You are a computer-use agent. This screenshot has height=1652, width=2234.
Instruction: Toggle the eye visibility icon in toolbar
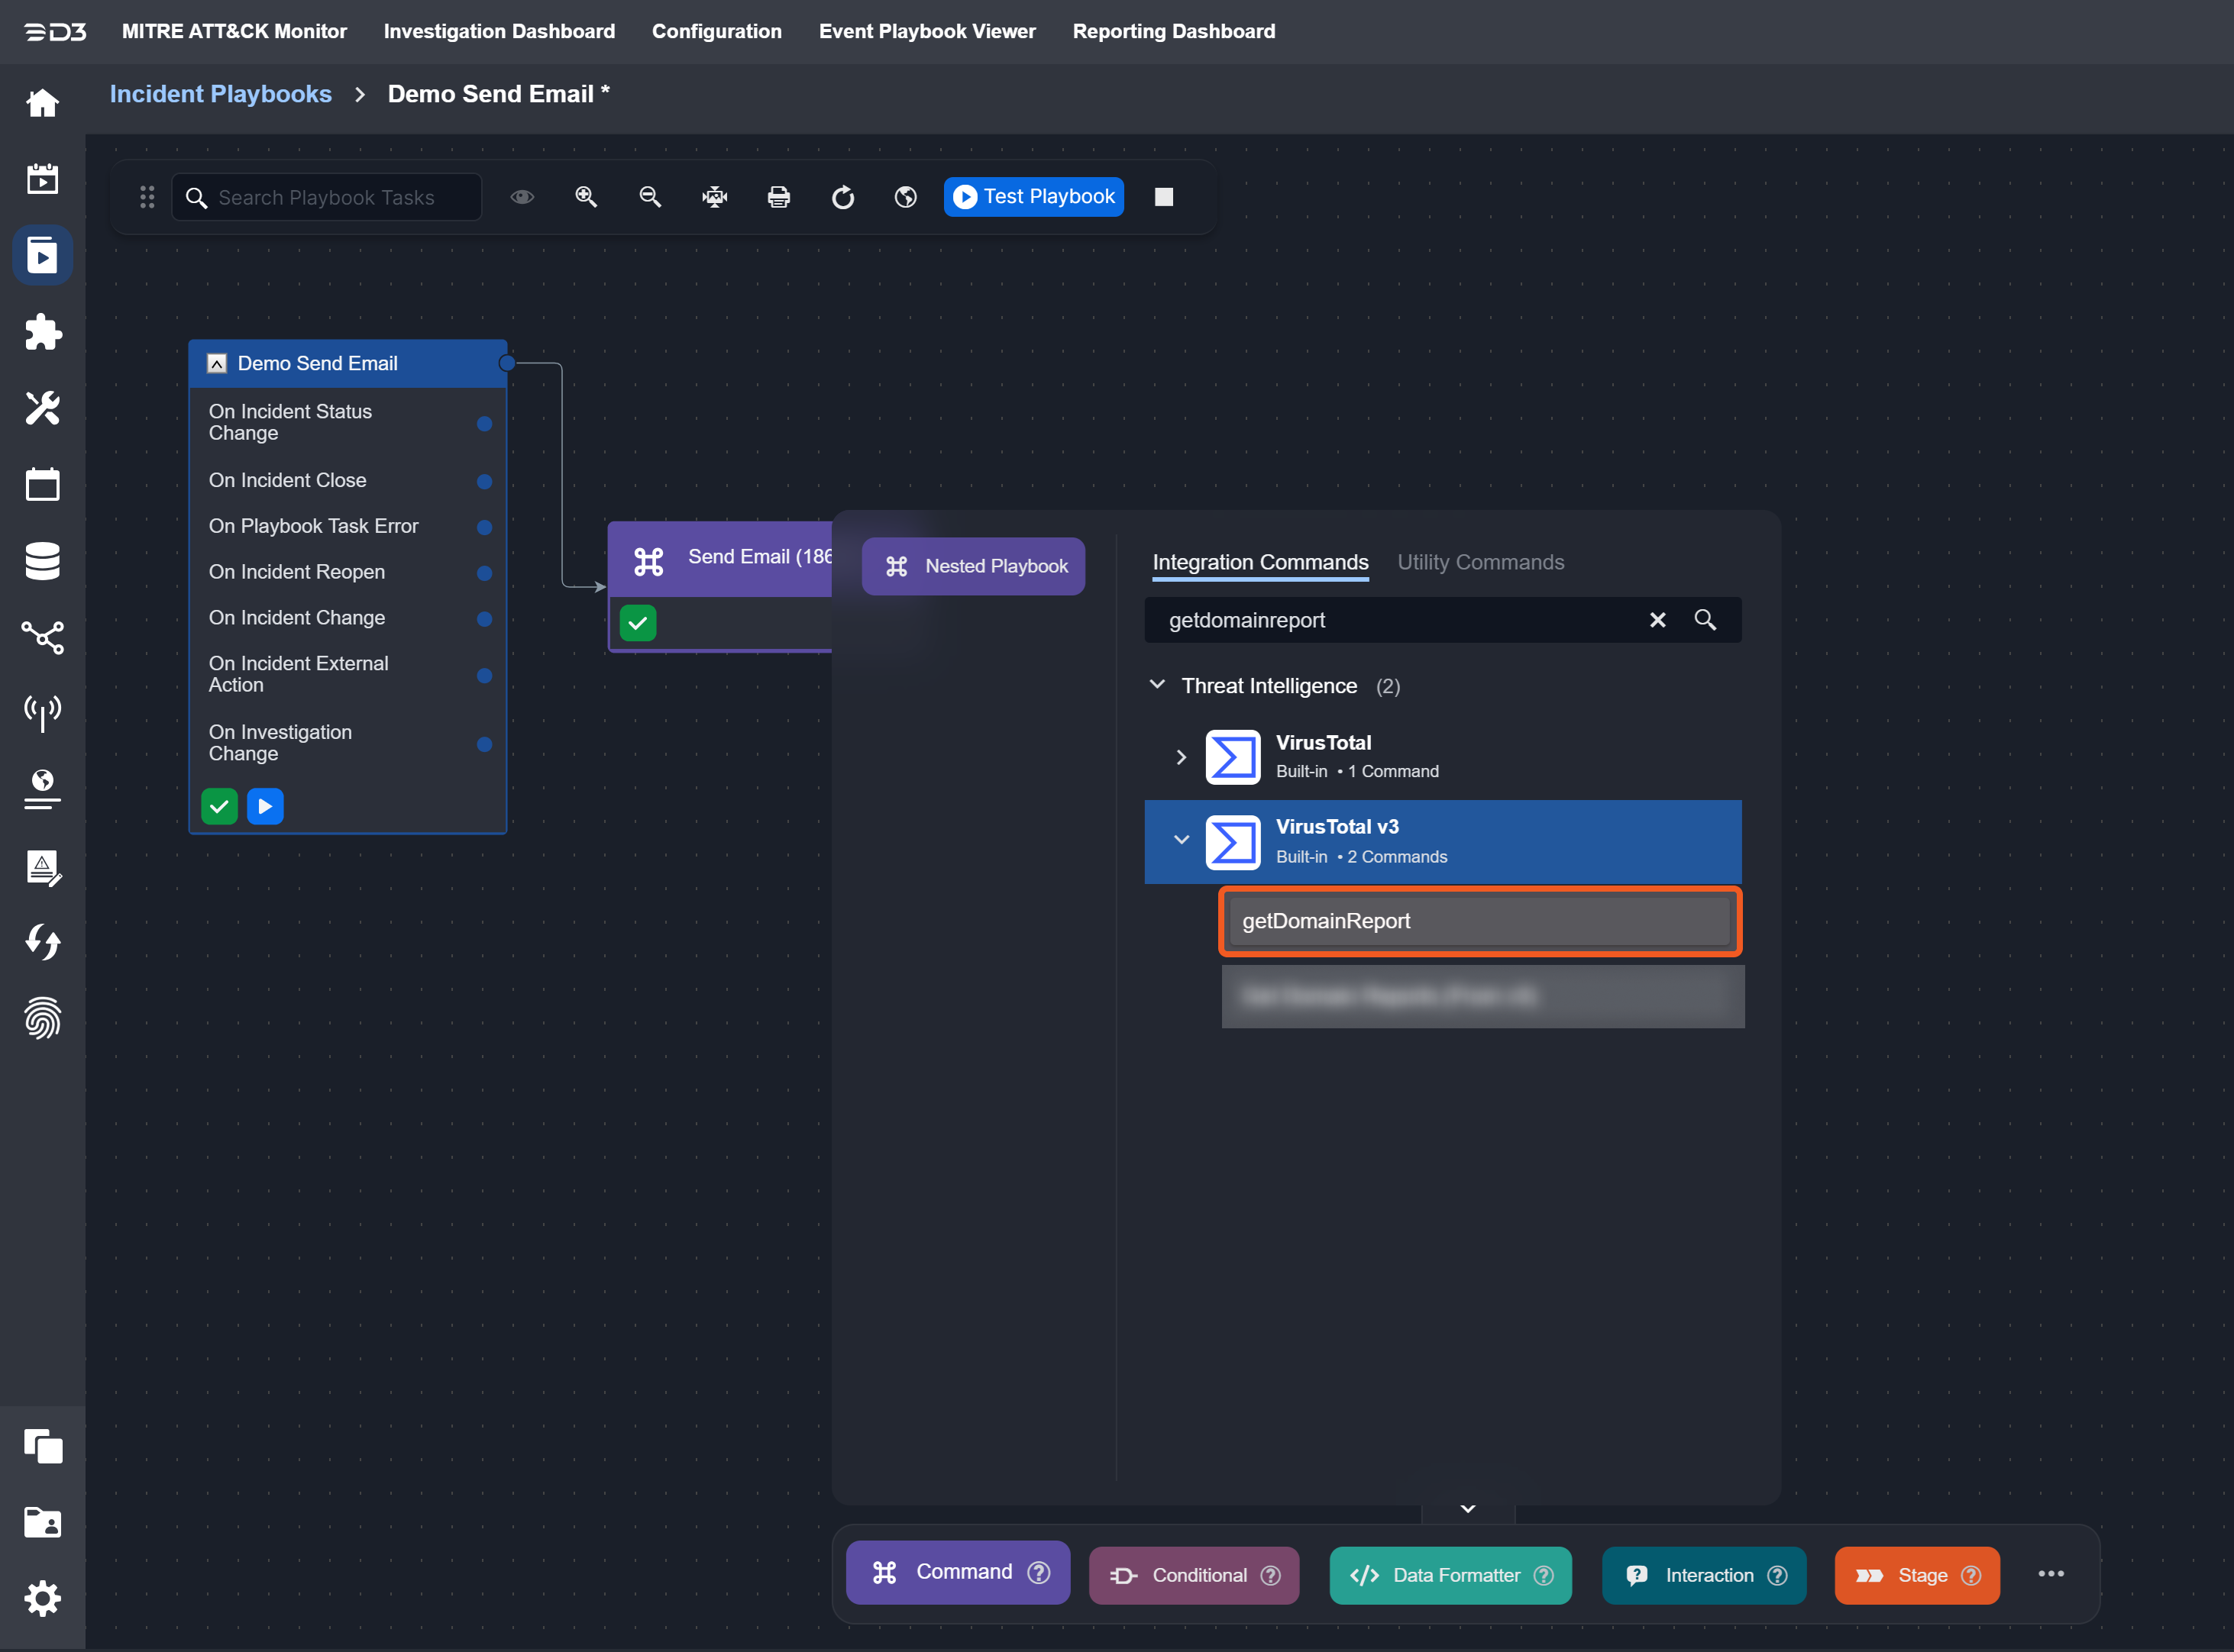pos(522,197)
